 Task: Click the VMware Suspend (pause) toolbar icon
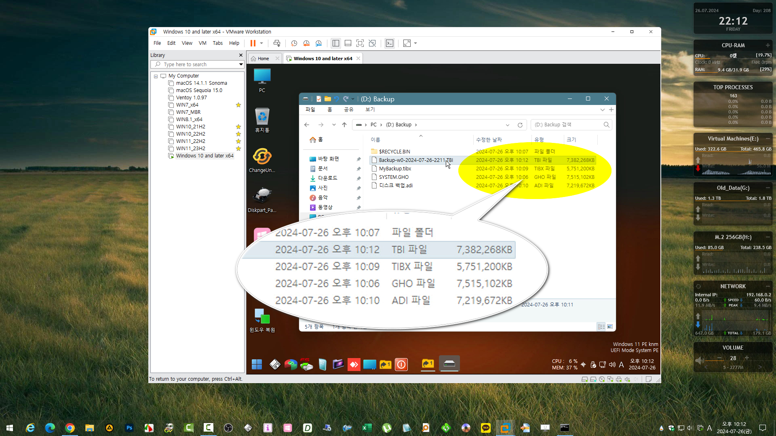[x=253, y=43]
